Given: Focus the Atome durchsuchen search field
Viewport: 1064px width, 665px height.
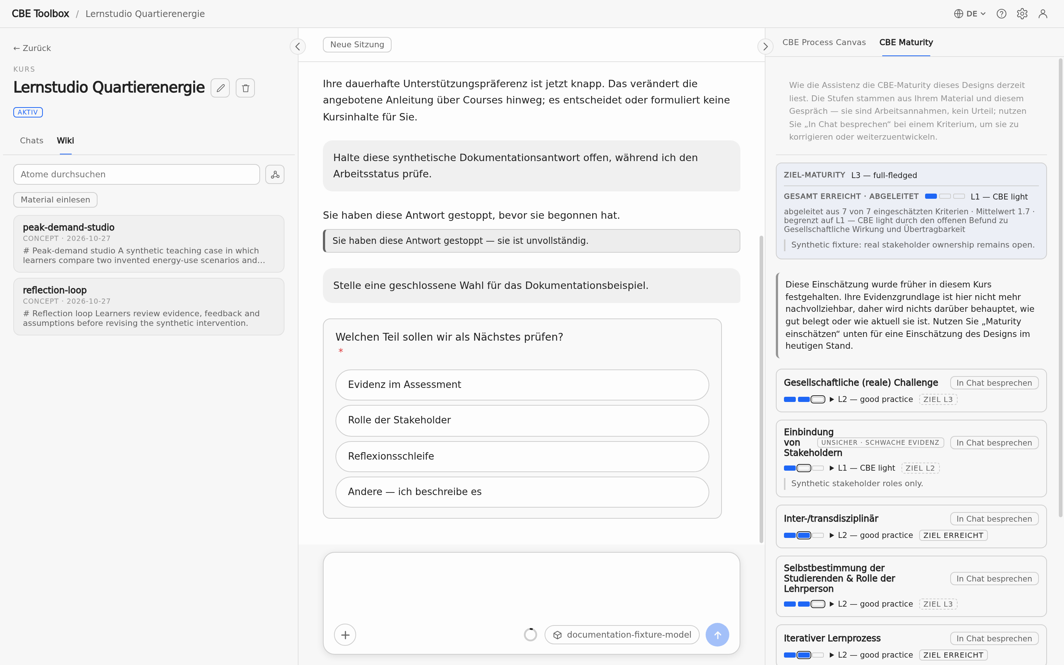Looking at the screenshot, I should (137, 175).
